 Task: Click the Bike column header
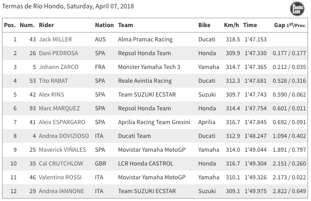click(204, 25)
